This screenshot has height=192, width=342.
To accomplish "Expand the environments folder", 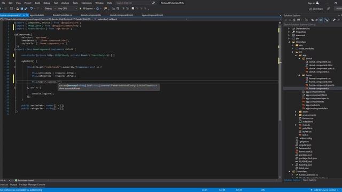I will (x=296, y=115).
